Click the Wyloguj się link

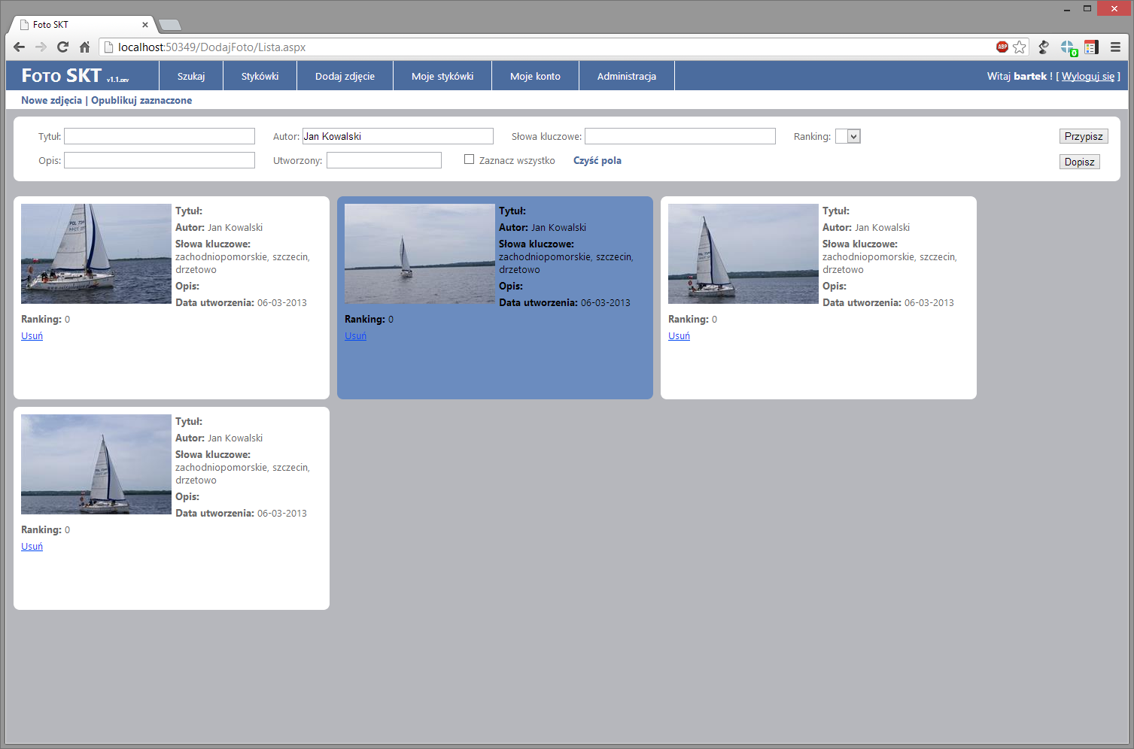1088,76
